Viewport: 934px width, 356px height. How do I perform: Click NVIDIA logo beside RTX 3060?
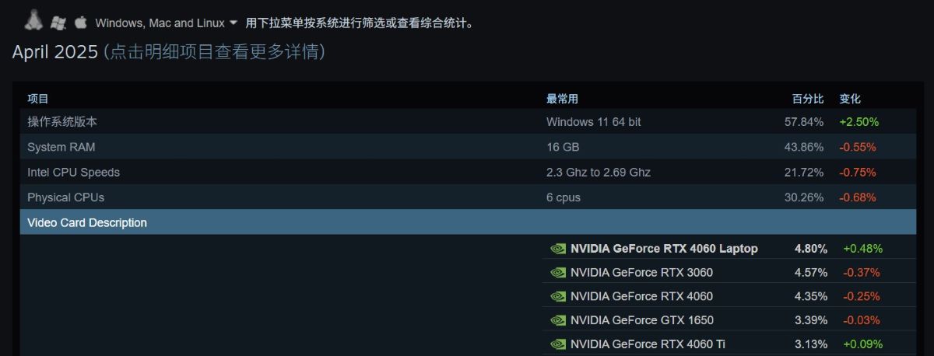point(558,273)
